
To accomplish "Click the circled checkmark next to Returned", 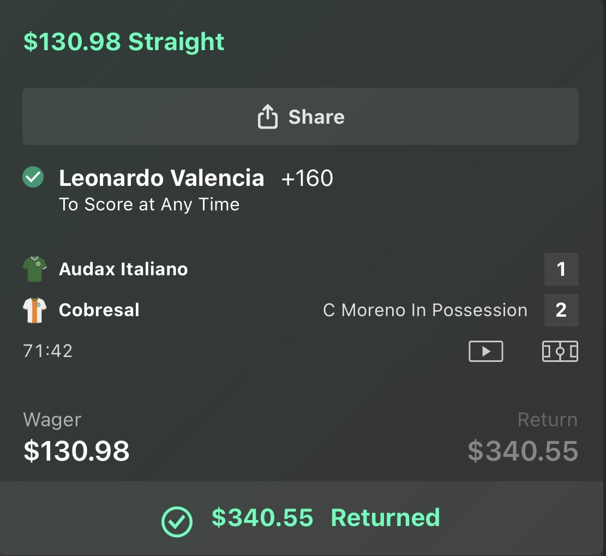I will [177, 521].
